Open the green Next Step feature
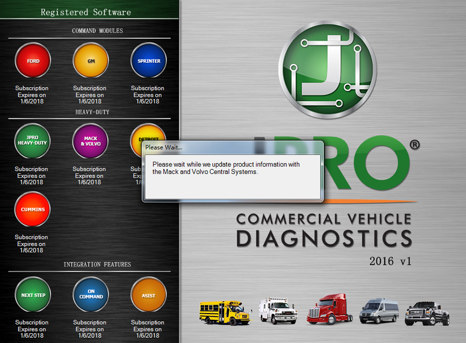This screenshot has width=466, height=343. 33,295
